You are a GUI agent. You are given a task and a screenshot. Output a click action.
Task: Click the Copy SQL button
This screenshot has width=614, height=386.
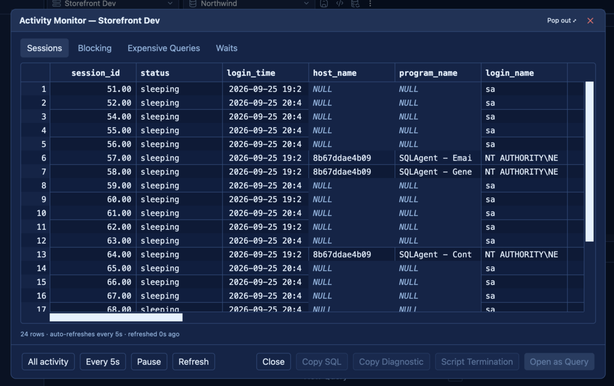click(321, 362)
